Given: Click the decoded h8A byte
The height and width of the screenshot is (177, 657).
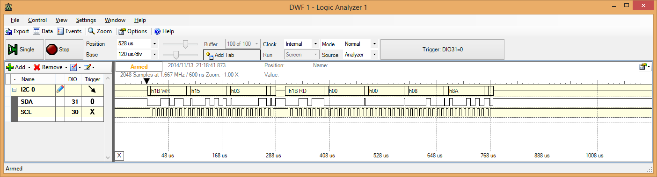Looking at the screenshot, I should pos(466,91).
